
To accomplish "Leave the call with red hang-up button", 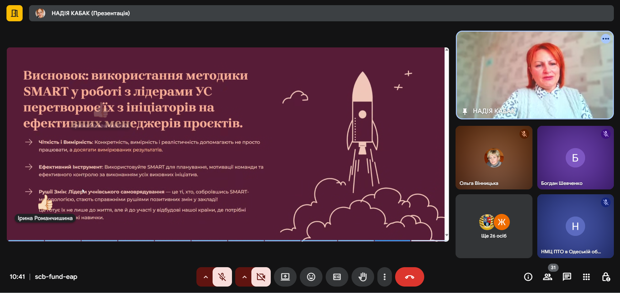I will tap(409, 277).
